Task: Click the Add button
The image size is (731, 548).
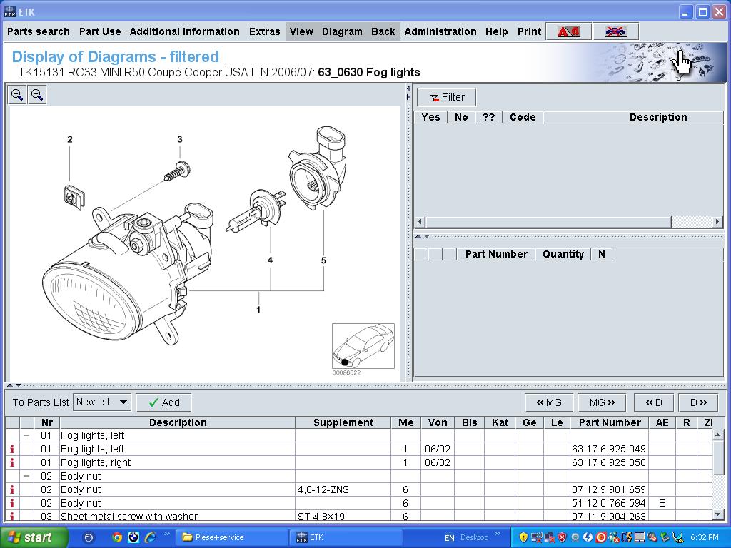Action: click(163, 402)
